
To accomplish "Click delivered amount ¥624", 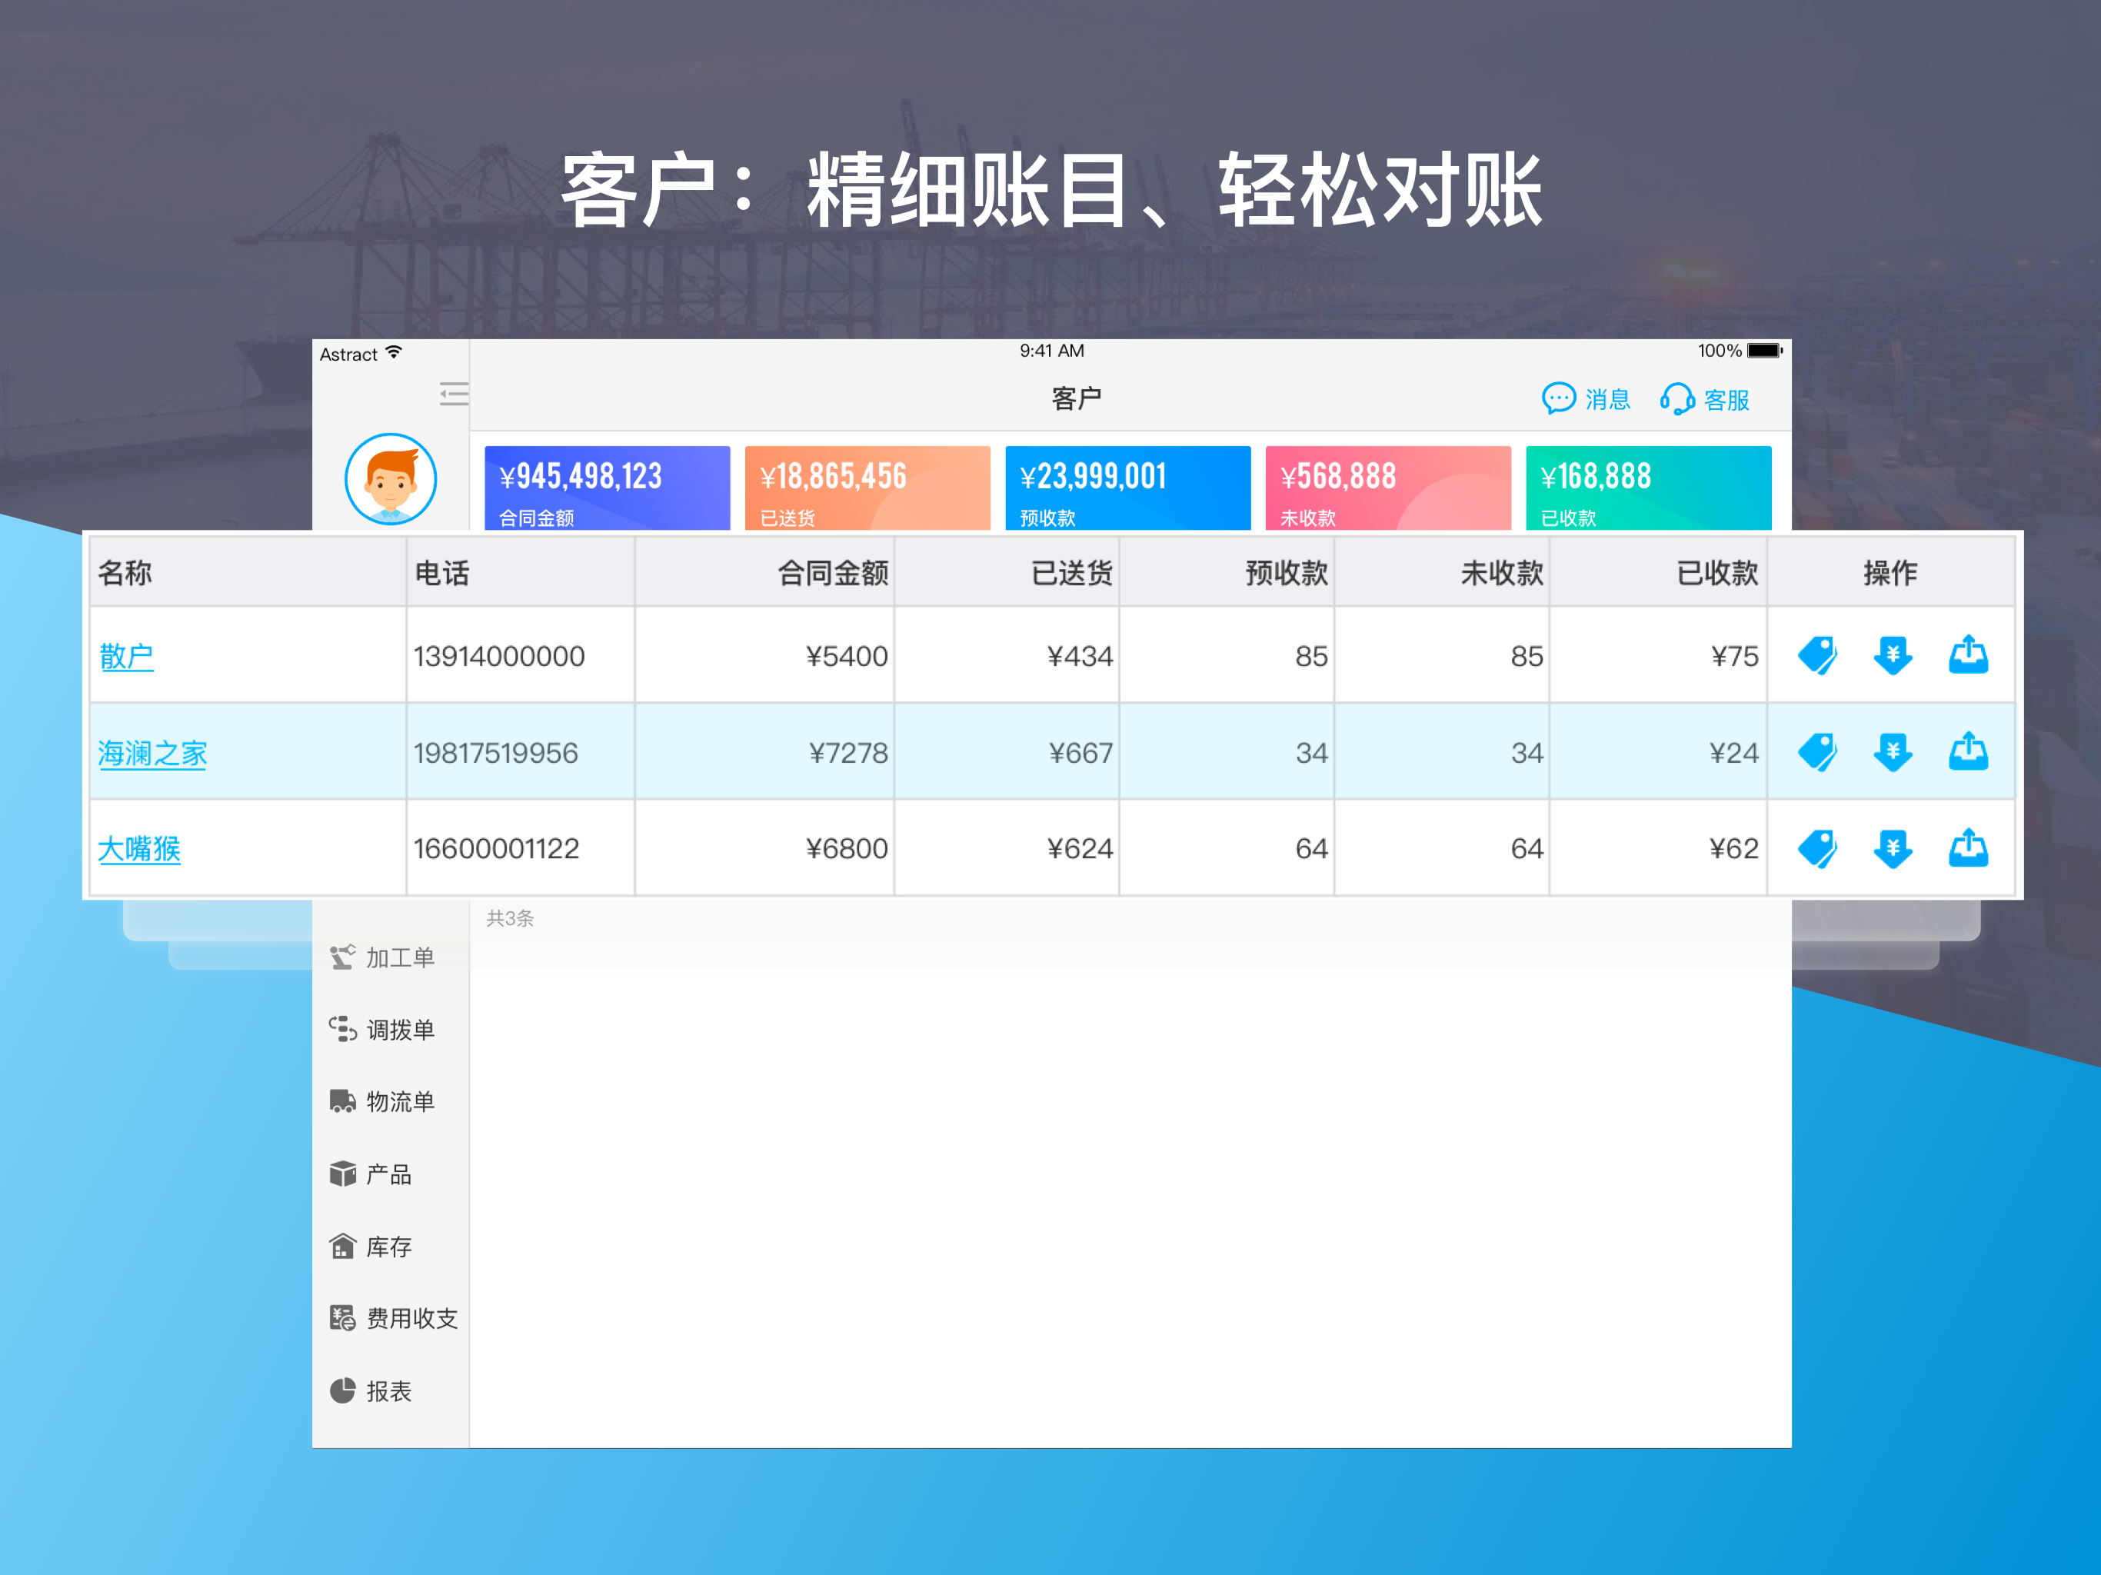I will [1080, 848].
